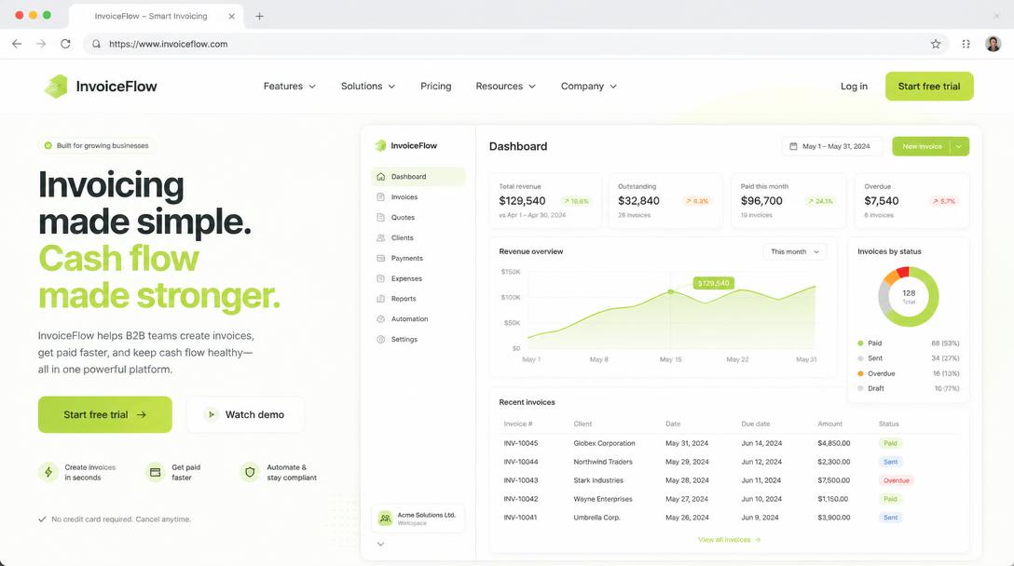Click the lightning bolt Create invoices icon
This screenshot has width=1014, height=566.
click(48, 472)
